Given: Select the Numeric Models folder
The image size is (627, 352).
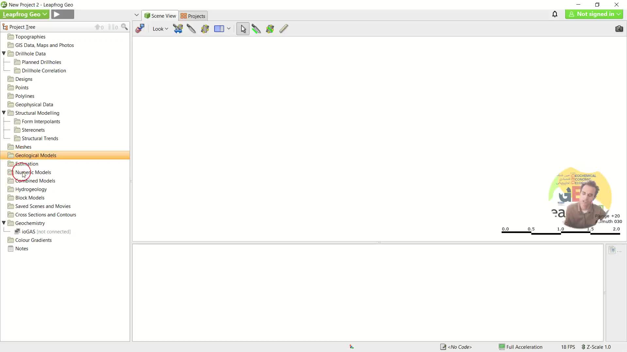Looking at the screenshot, I should tap(33, 172).
